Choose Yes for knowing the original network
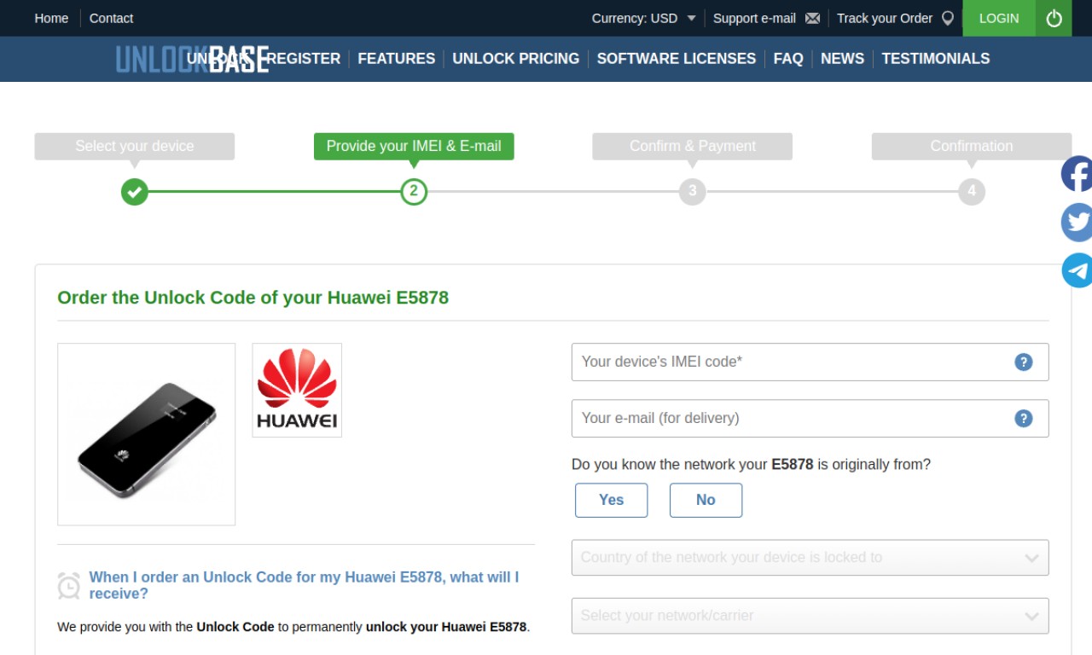 611,500
